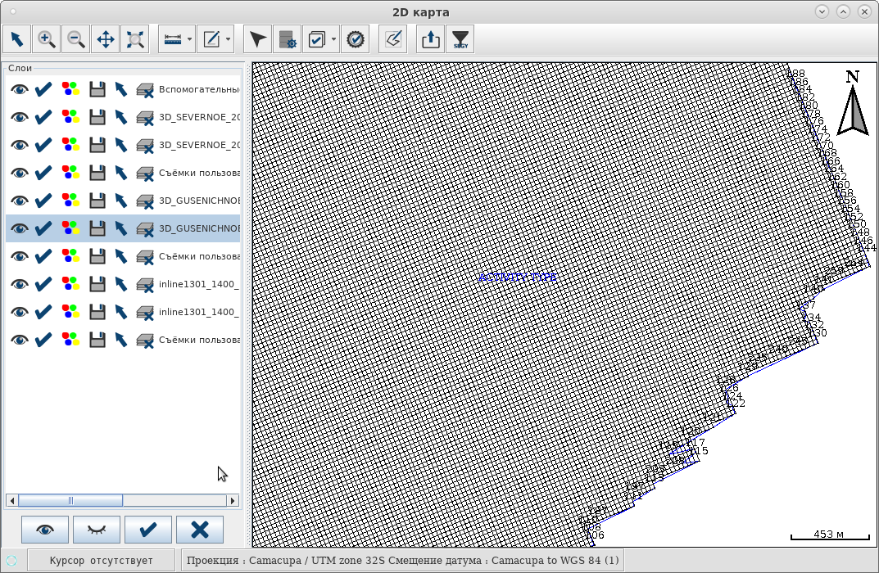Hide the highlighted 3D_GUSENICHNOE layer eye
Image resolution: width=879 pixels, height=573 pixels.
[x=20, y=228]
